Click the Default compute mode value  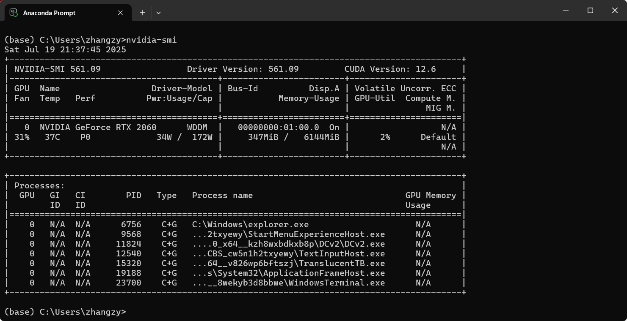[x=439, y=137]
